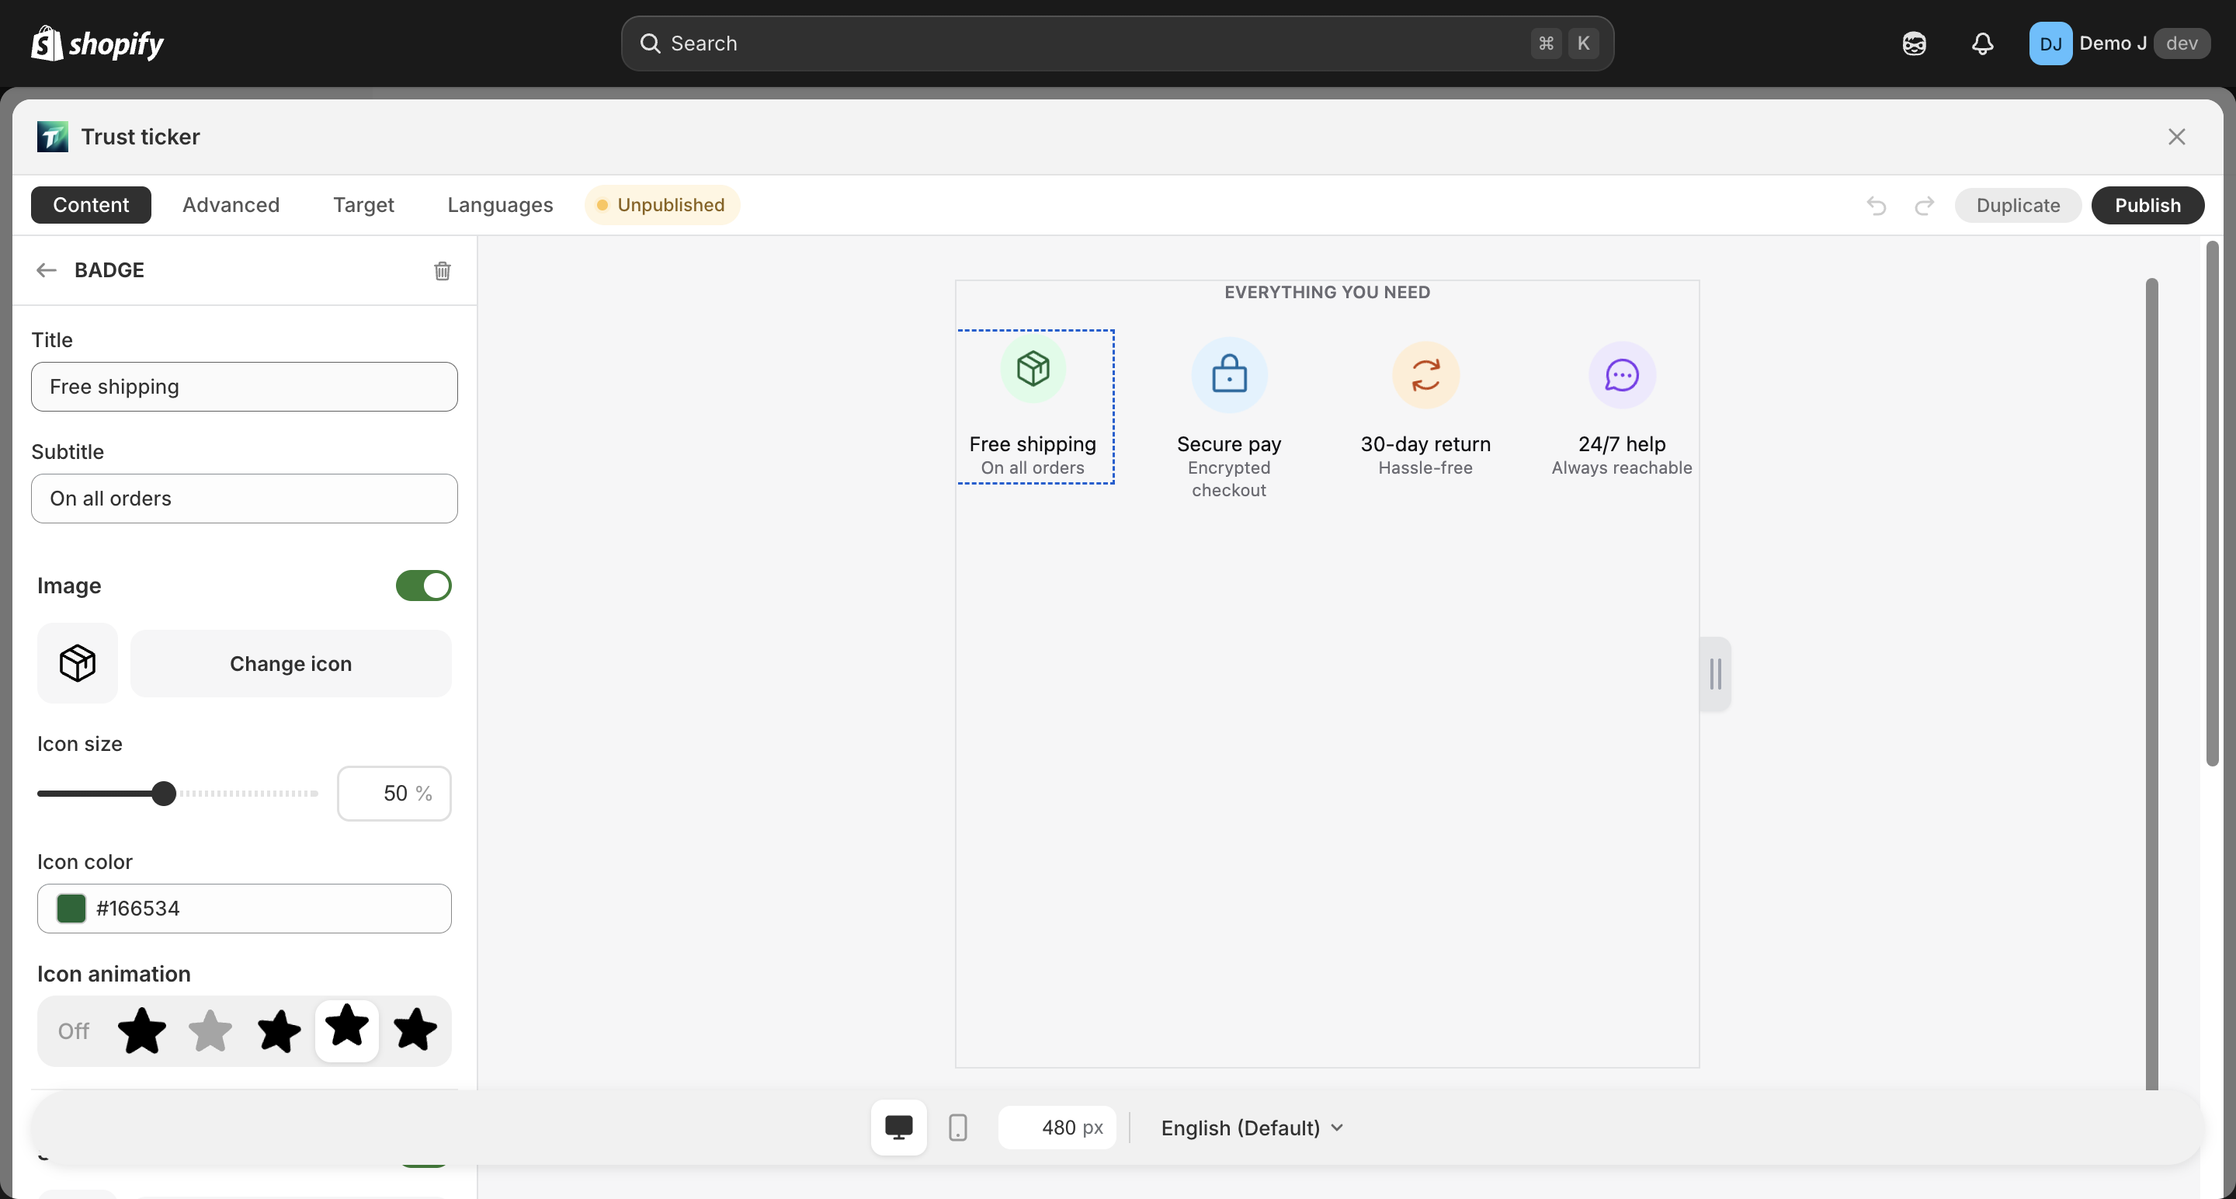Image resolution: width=2236 pixels, height=1199 pixels.
Task: Select the Free shipping badge text
Action: coord(1033,443)
